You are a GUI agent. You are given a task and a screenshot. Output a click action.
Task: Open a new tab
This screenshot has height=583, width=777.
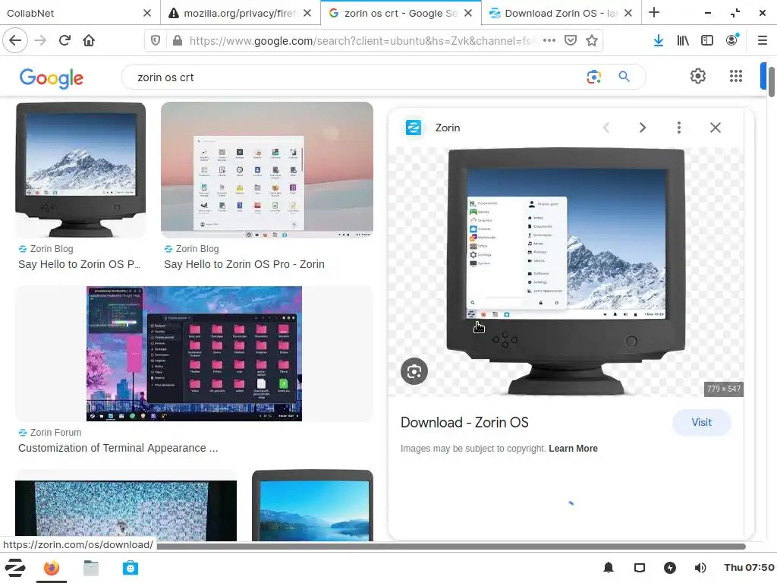(654, 13)
